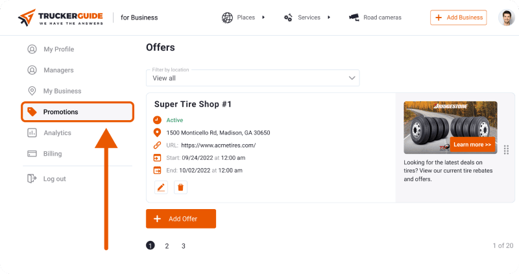Go to pagination page 3
Viewport: 519px width, 274px height.
click(184, 246)
